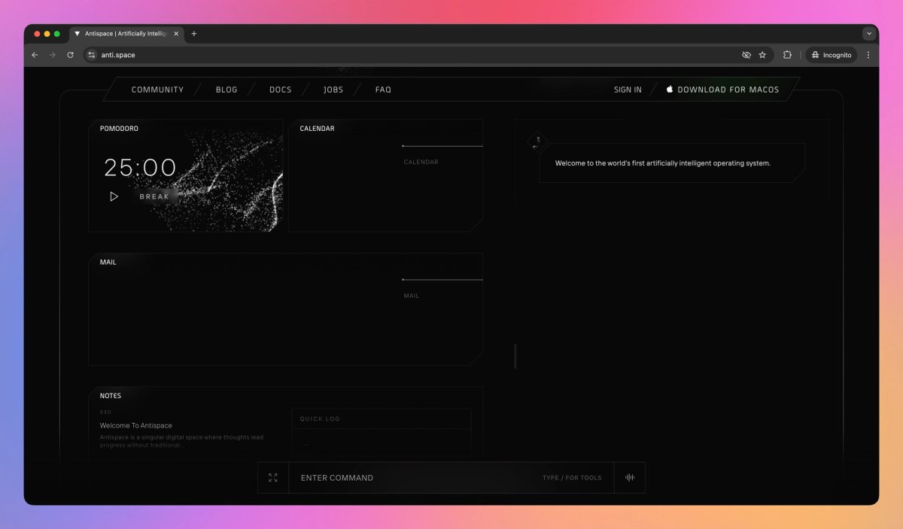Open the browser extensions puzzle icon

coord(786,54)
